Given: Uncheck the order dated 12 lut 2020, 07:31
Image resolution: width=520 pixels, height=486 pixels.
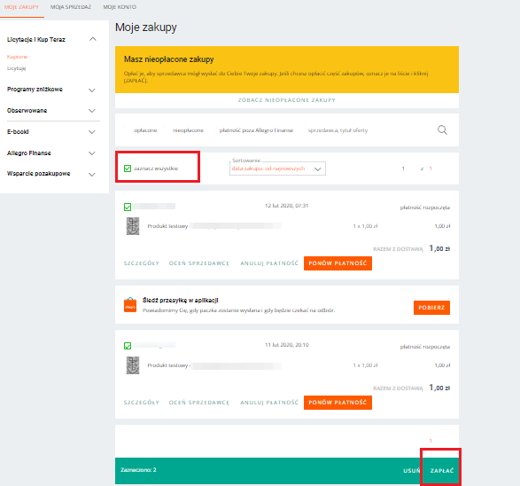Looking at the screenshot, I should 128,208.
